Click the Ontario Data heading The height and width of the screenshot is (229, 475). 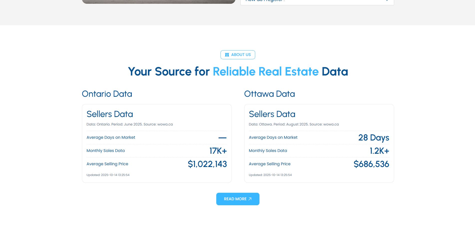(x=107, y=94)
